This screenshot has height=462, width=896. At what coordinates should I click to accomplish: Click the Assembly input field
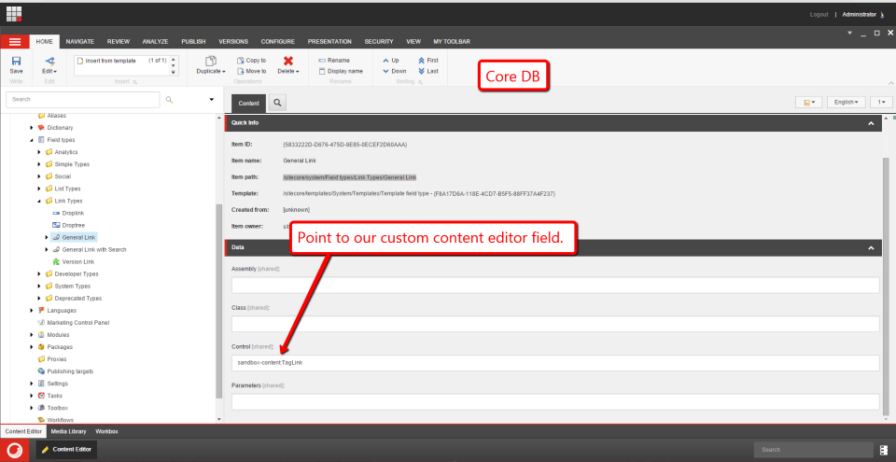555,286
